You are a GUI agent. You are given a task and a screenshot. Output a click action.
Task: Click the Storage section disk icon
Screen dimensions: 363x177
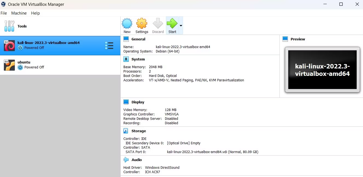pyautogui.click(x=126, y=131)
